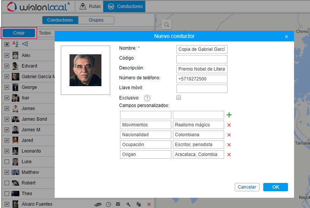Sort drivers alphabetically with A-Z icon
This screenshot has height=208, width=310.
15,44
